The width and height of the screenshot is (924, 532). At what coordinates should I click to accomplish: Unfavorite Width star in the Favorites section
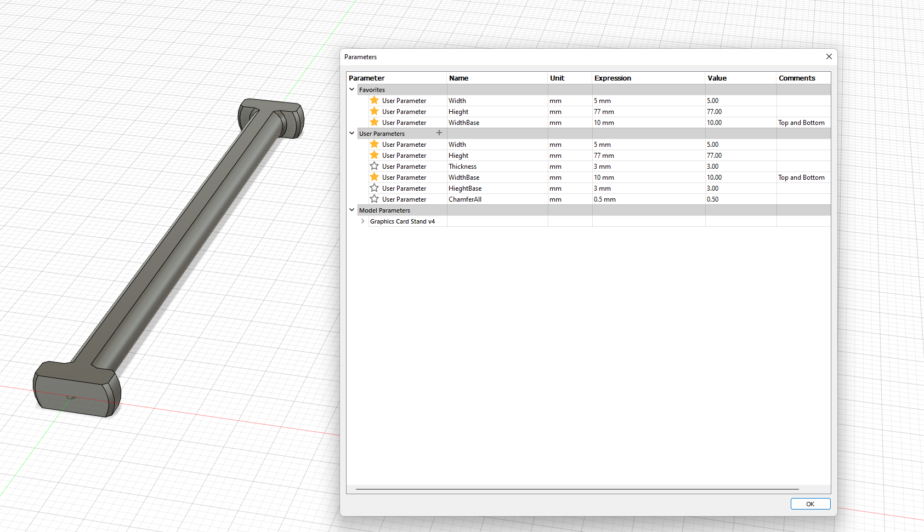[x=375, y=100]
